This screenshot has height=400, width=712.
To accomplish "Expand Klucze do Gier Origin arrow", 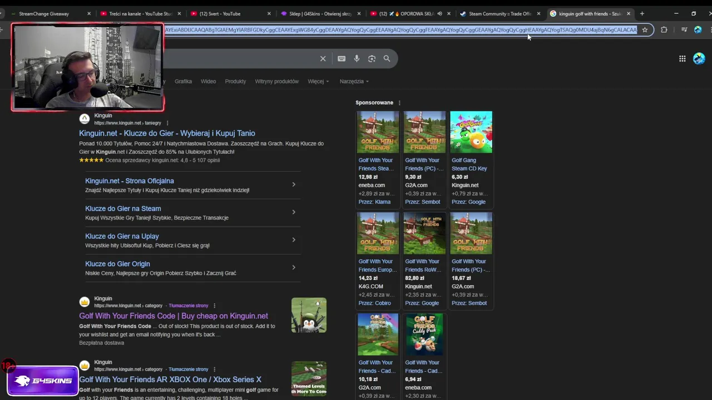I will 294,268.
